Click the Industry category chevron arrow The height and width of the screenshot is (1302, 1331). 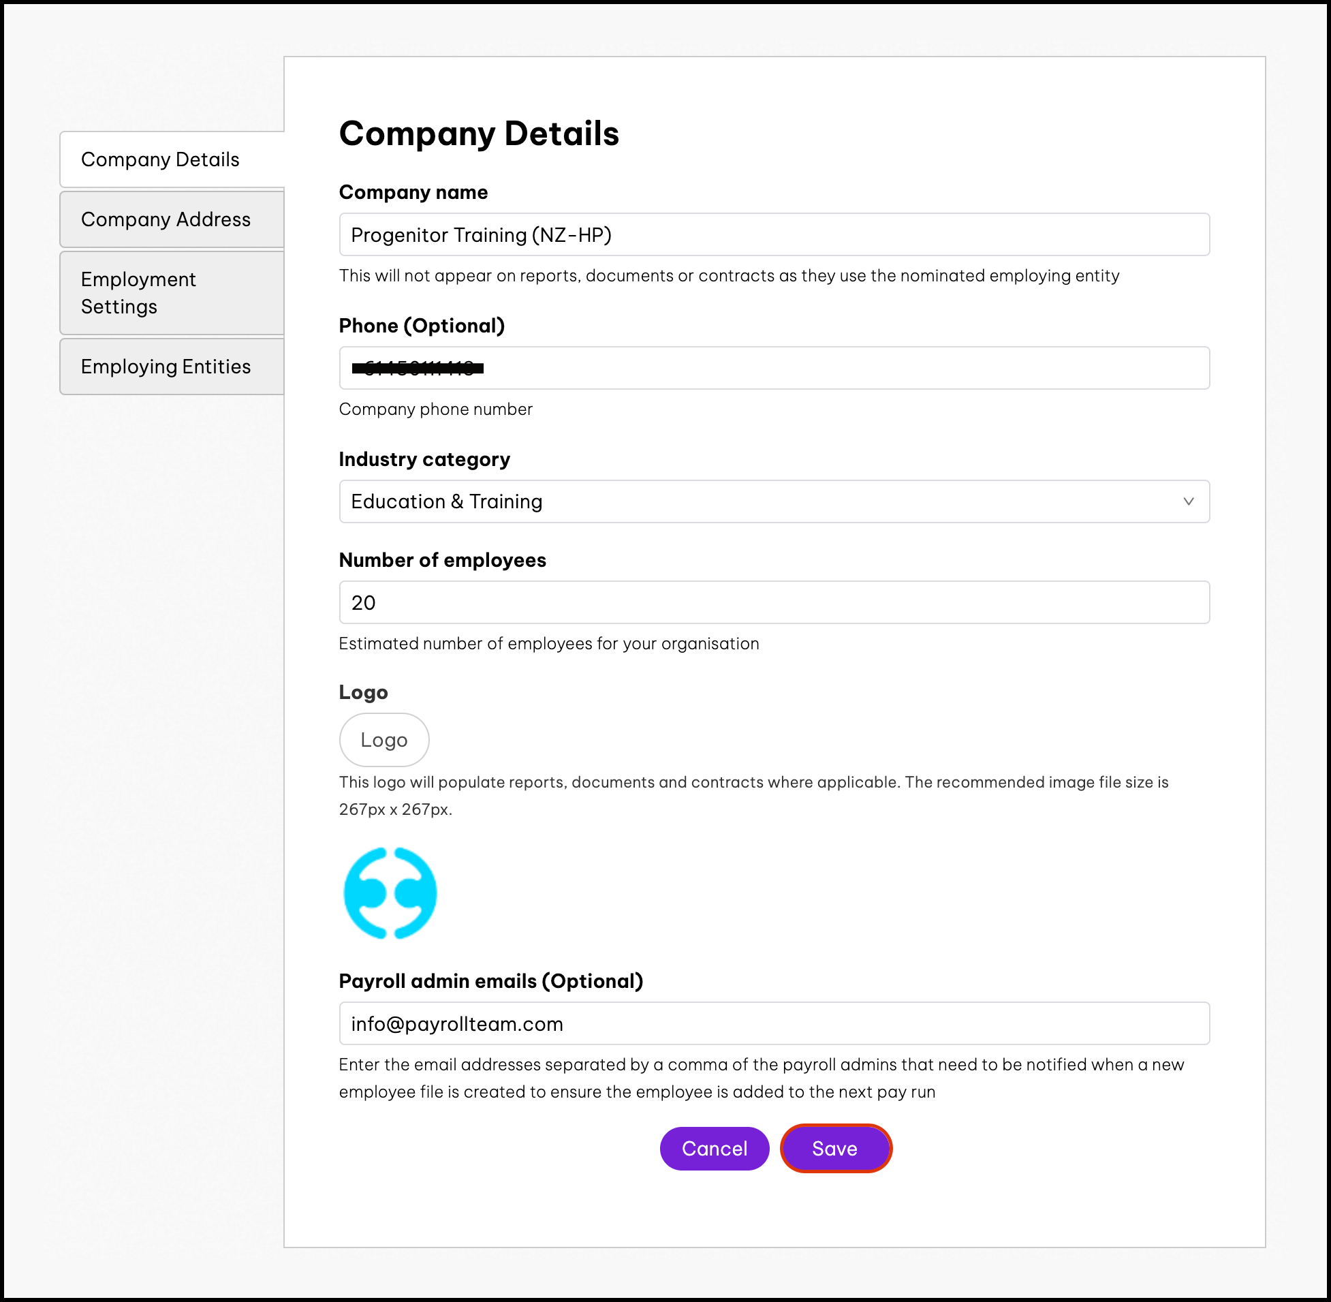(x=1188, y=501)
